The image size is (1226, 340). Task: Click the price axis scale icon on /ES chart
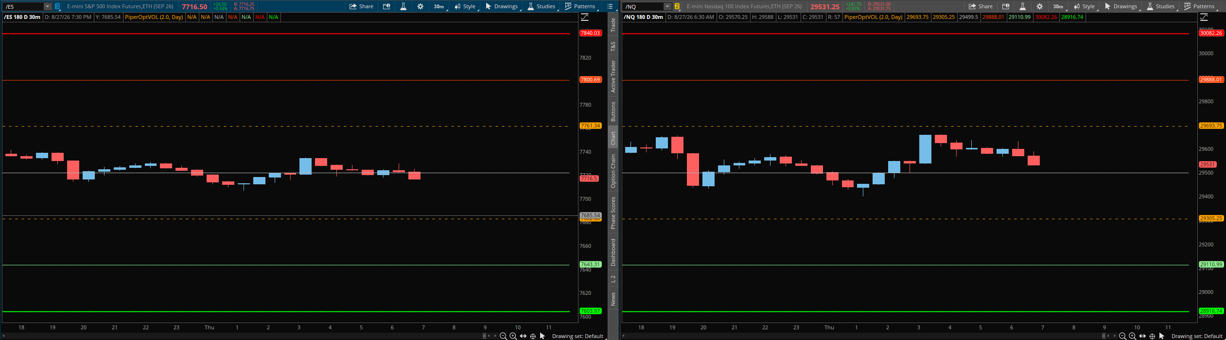pos(585,17)
